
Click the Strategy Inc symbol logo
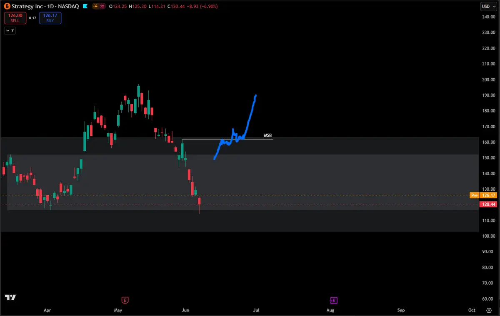[6, 7]
